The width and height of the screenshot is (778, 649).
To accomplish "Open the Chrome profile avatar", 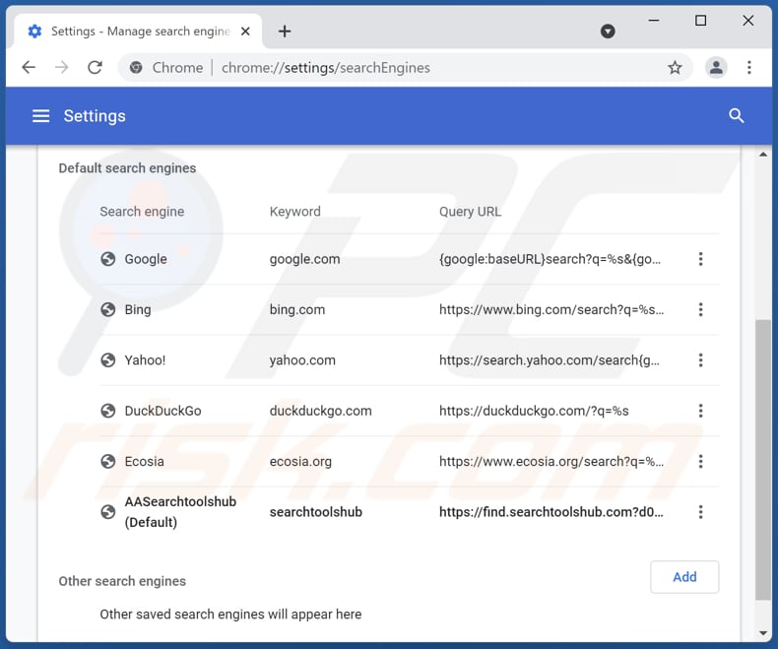I will [716, 68].
